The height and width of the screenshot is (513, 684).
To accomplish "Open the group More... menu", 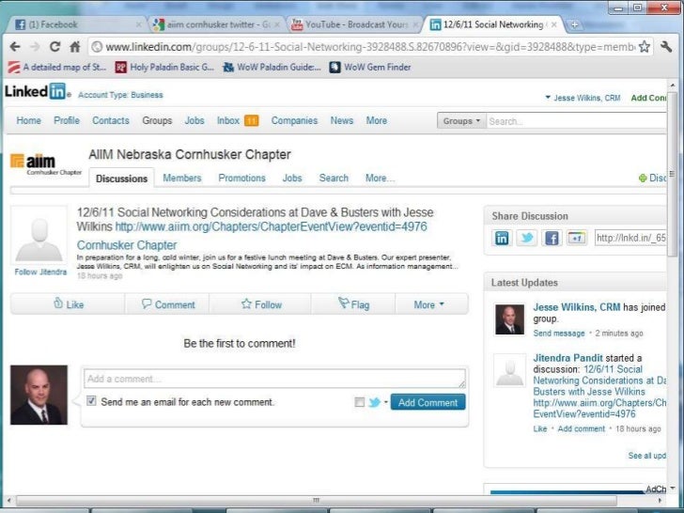I will pos(380,178).
